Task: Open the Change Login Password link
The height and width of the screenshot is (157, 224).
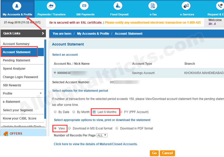Action: pos(20,77)
